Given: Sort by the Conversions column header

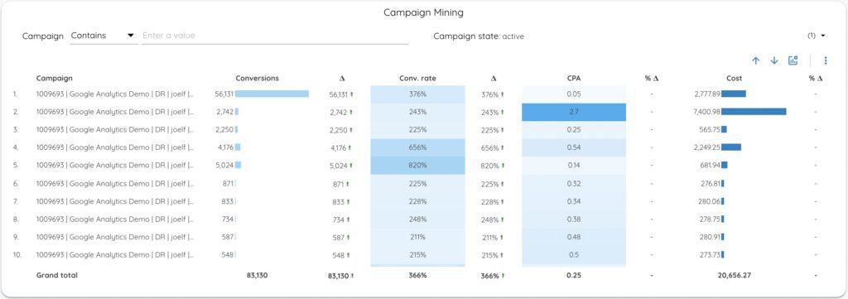Looking at the screenshot, I should 258,79.
